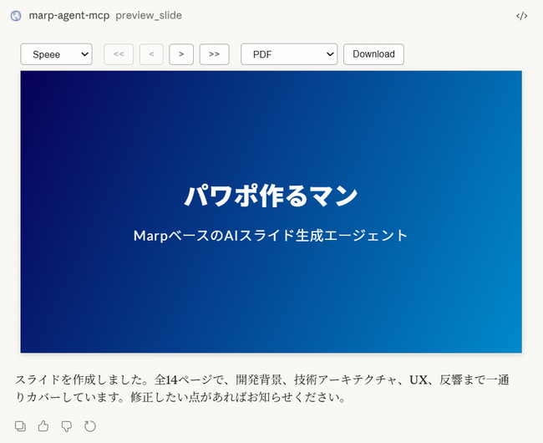This screenshot has width=543, height=443.
Task: Click the slide preview image
Action: (271, 212)
